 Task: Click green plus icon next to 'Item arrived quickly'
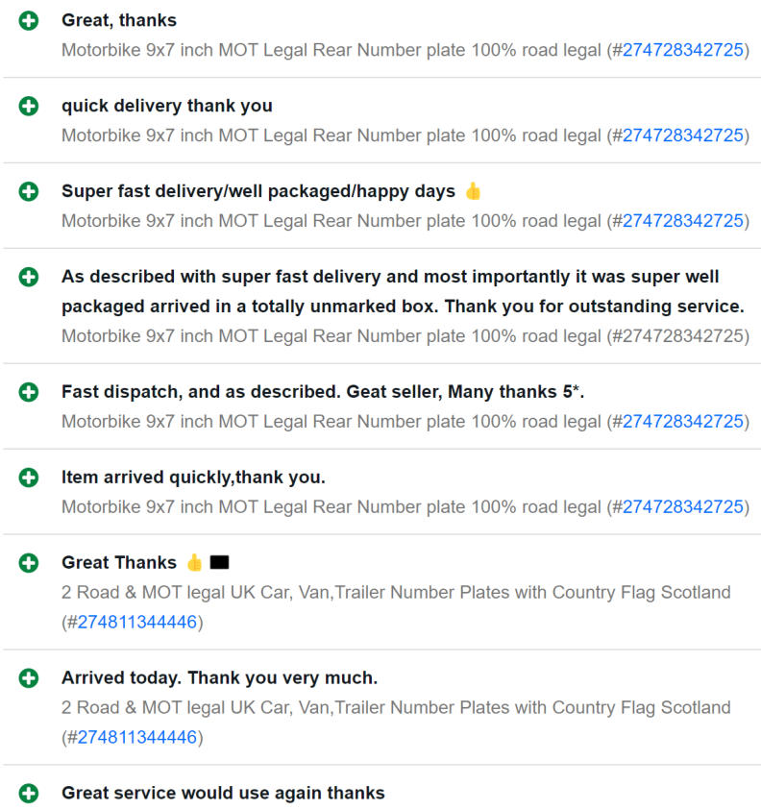pyautogui.click(x=29, y=478)
